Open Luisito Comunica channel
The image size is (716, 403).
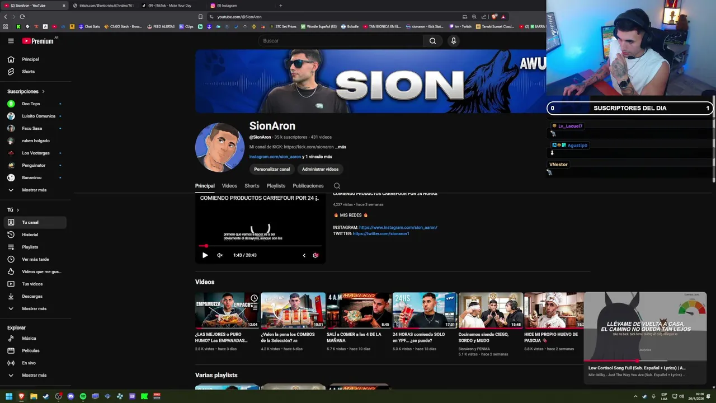pos(36,116)
